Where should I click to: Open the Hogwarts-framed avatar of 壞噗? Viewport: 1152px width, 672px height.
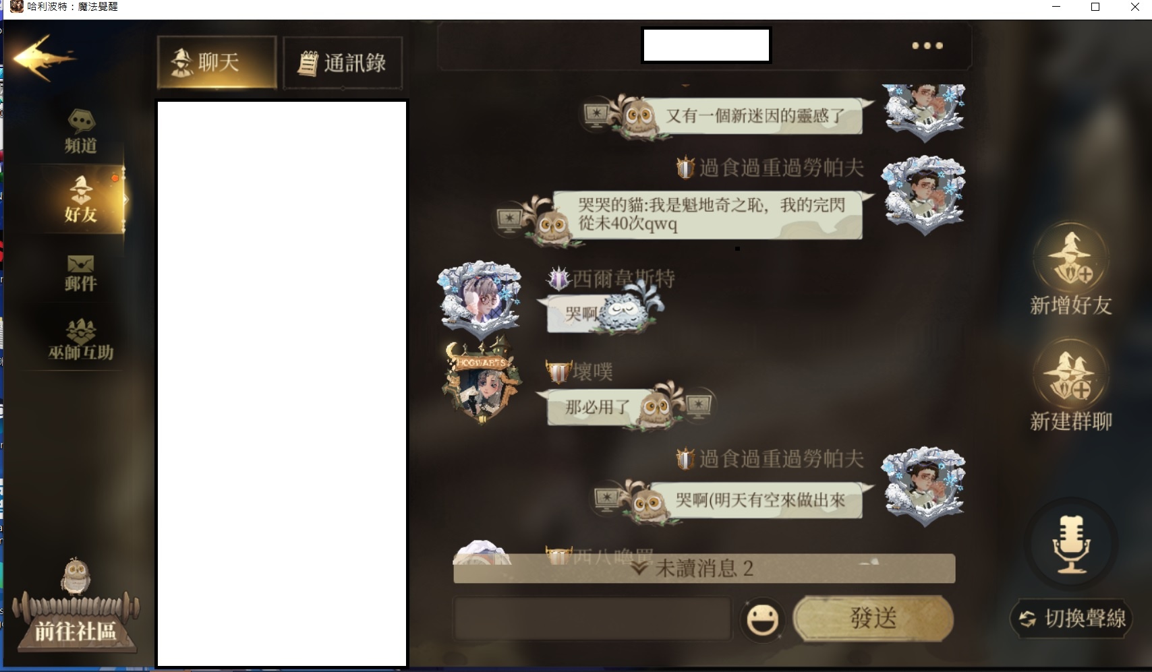(482, 381)
